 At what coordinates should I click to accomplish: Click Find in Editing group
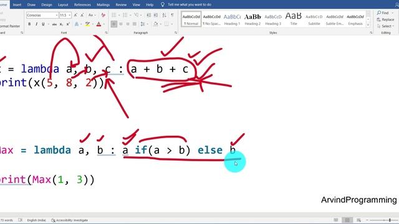[385, 12]
